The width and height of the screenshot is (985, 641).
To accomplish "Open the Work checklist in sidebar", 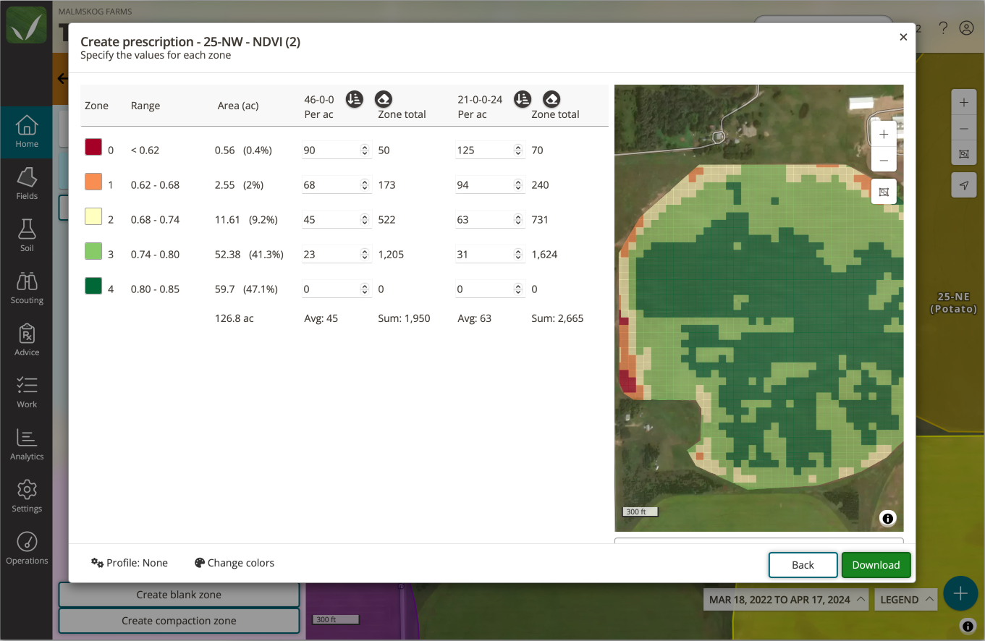I will point(27,393).
